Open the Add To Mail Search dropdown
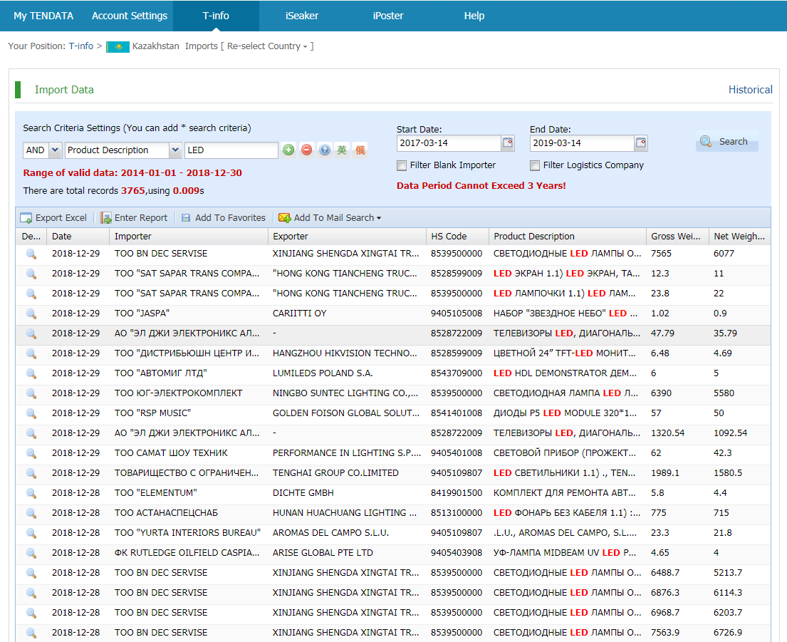 pyautogui.click(x=329, y=218)
